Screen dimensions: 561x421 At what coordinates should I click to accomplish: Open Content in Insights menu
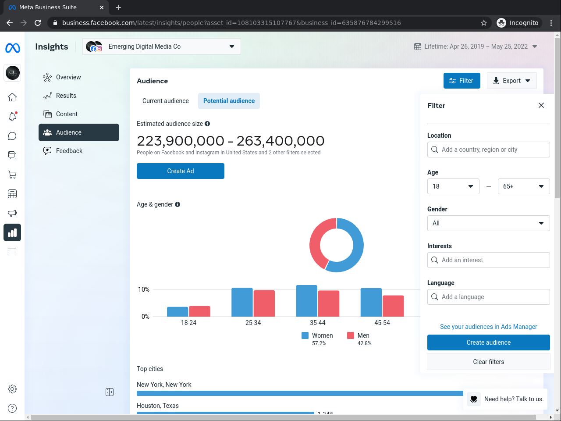point(79,114)
